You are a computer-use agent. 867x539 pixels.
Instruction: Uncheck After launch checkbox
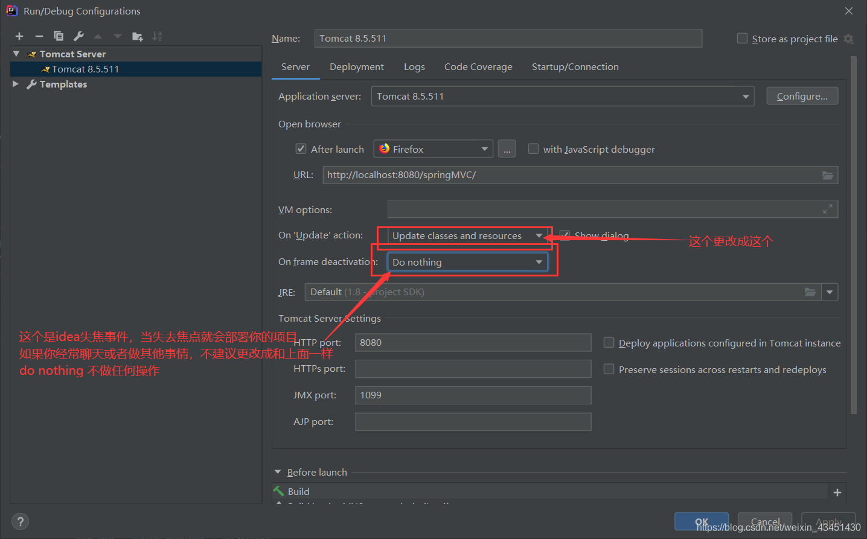(x=301, y=148)
